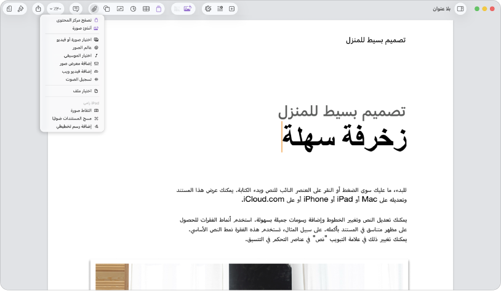Select the interior photo at page bottom
This screenshot has height=291, width=501.
pyautogui.click(x=249, y=276)
